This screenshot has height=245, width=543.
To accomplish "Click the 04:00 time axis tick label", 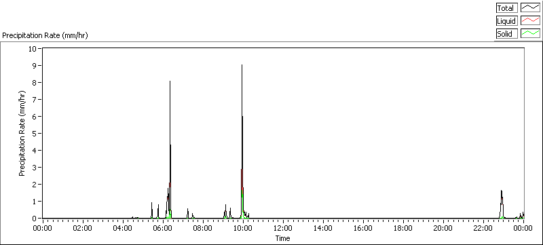I will click(123, 228).
